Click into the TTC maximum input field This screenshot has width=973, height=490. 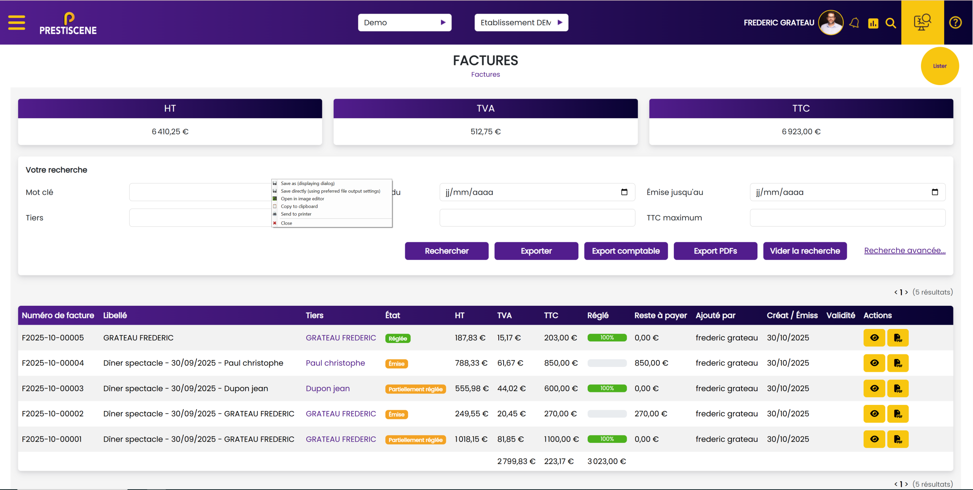(847, 218)
